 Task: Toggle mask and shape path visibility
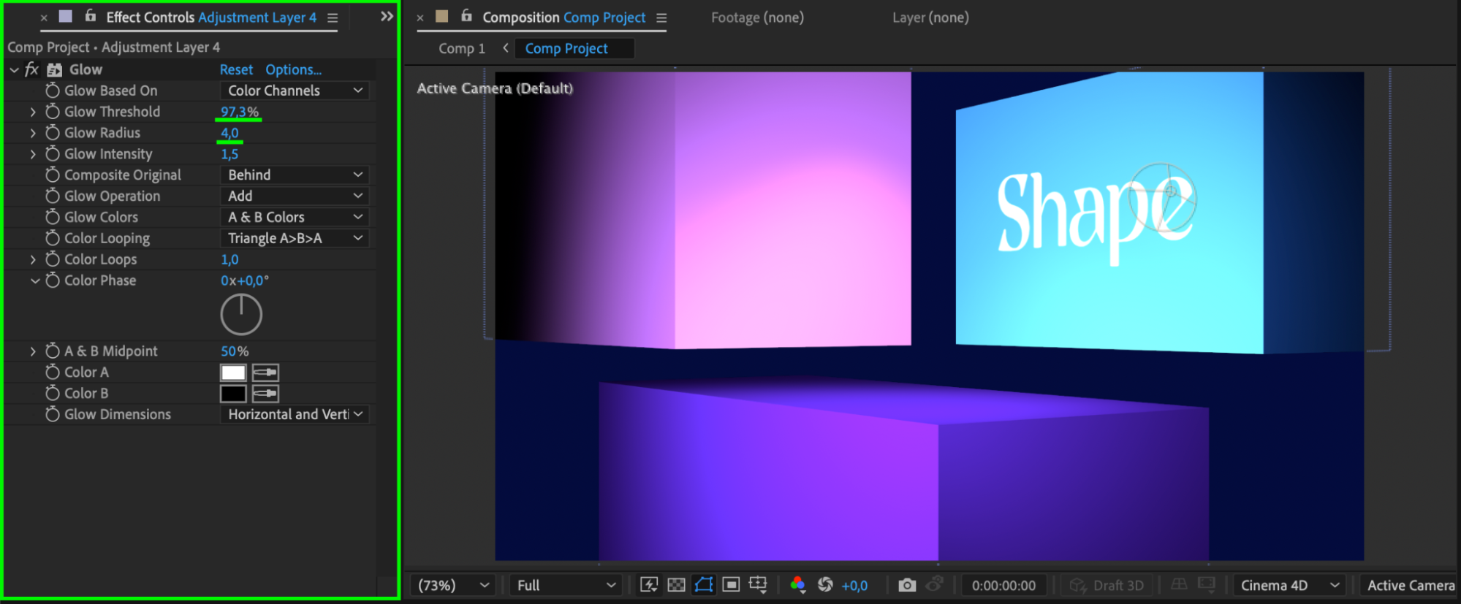(703, 585)
